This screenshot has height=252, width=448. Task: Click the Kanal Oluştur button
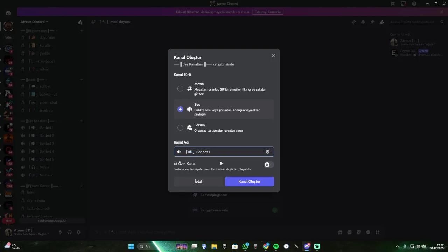click(x=250, y=181)
